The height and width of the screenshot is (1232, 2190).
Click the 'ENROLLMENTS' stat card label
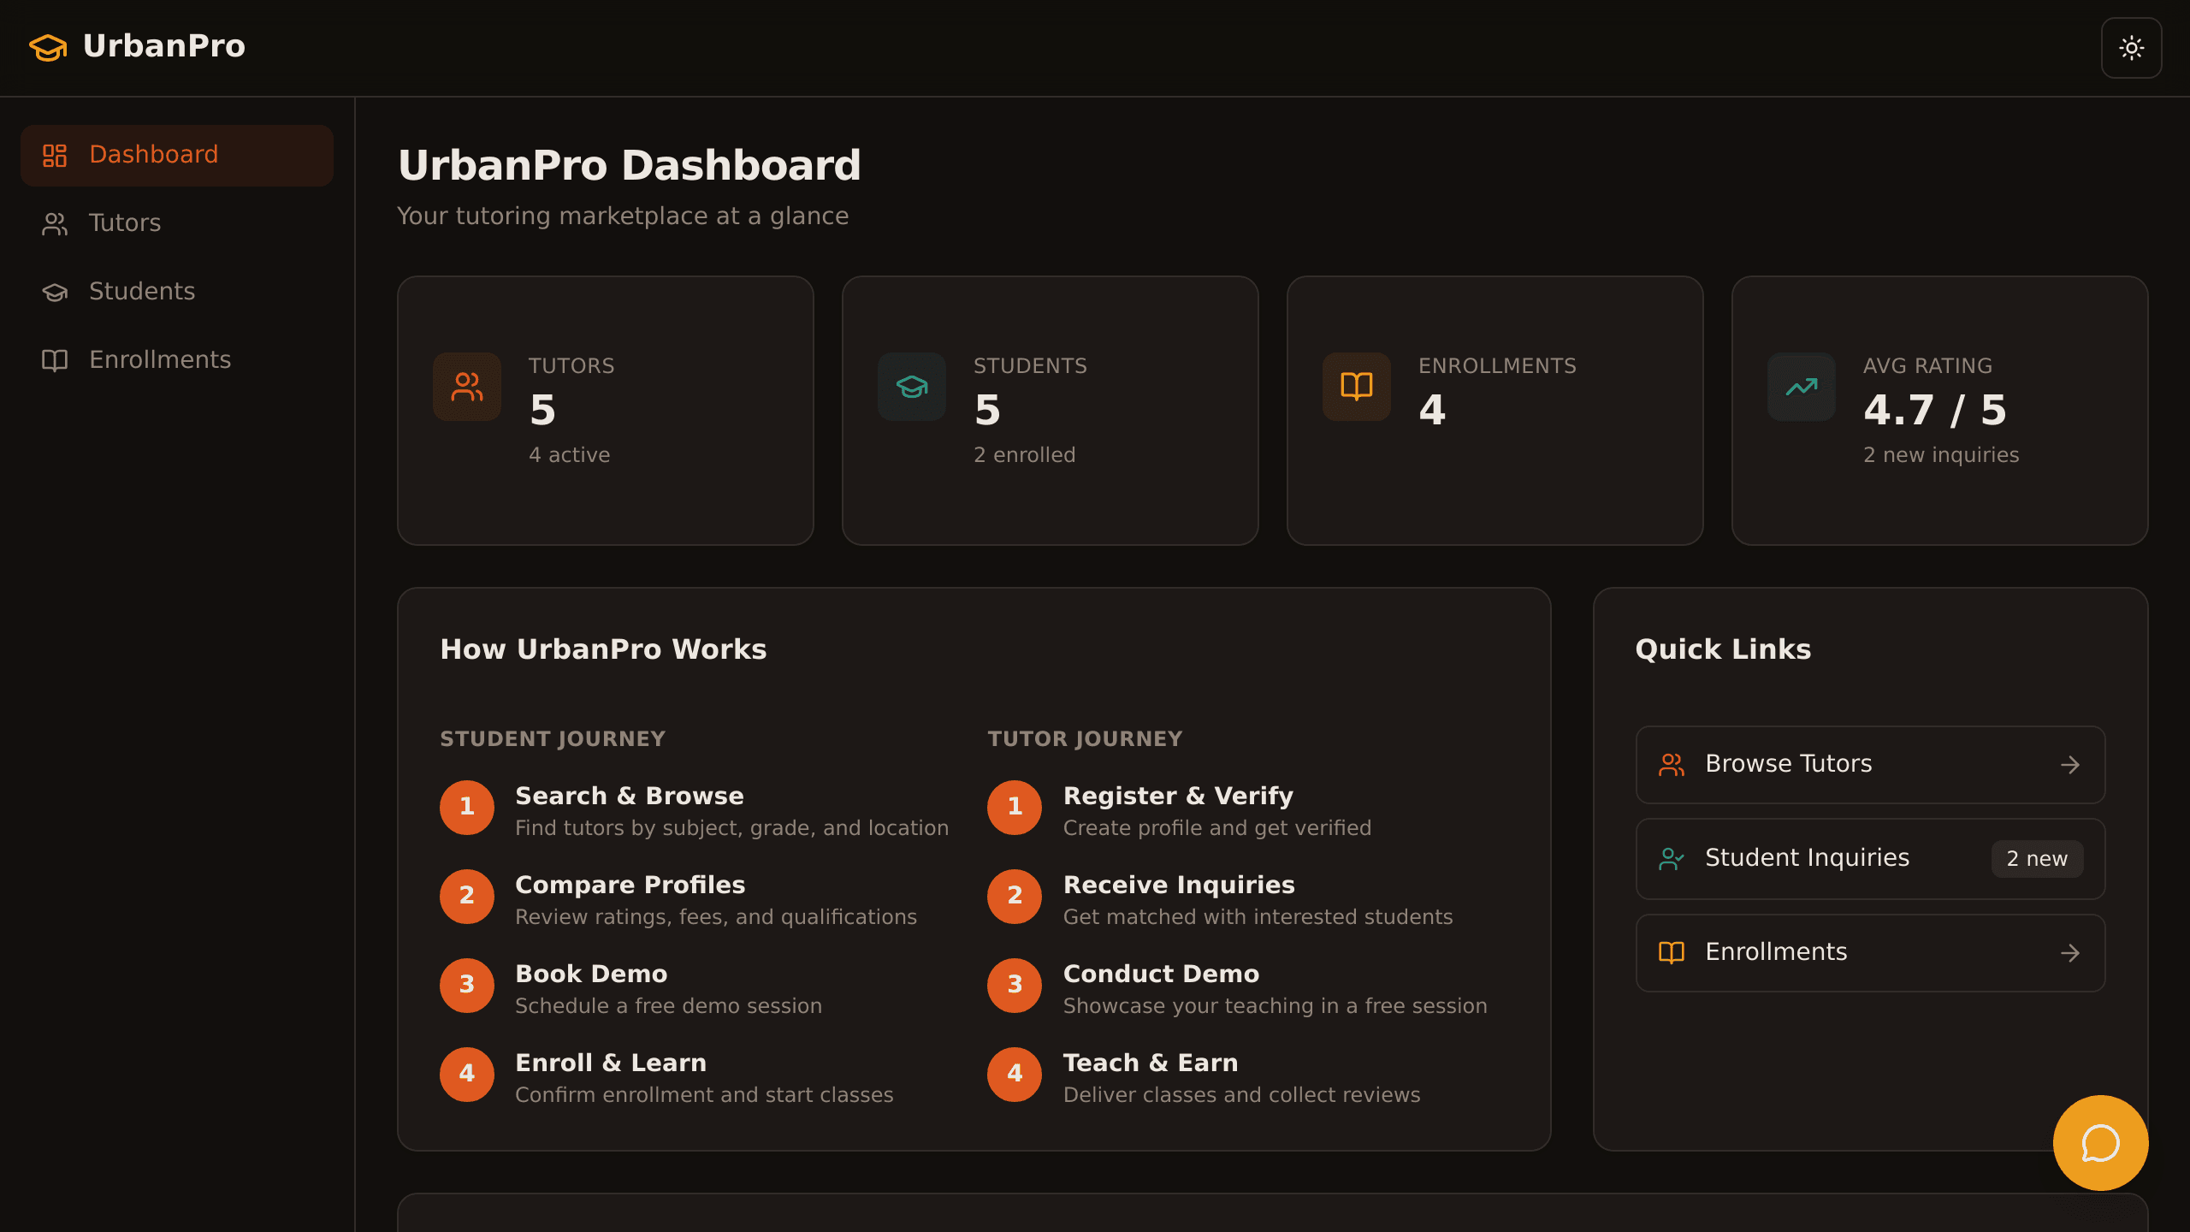pos(1497,366)
